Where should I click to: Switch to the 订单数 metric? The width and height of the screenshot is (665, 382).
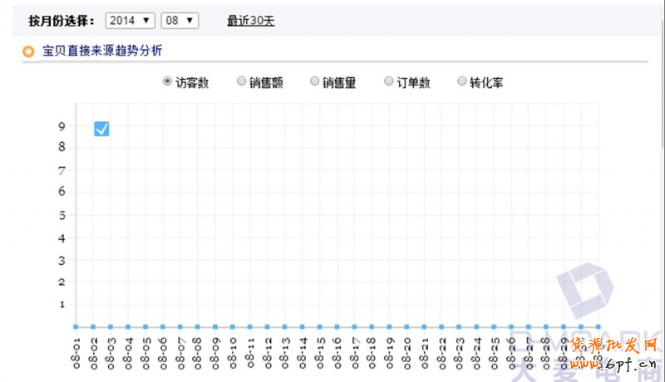389,81
